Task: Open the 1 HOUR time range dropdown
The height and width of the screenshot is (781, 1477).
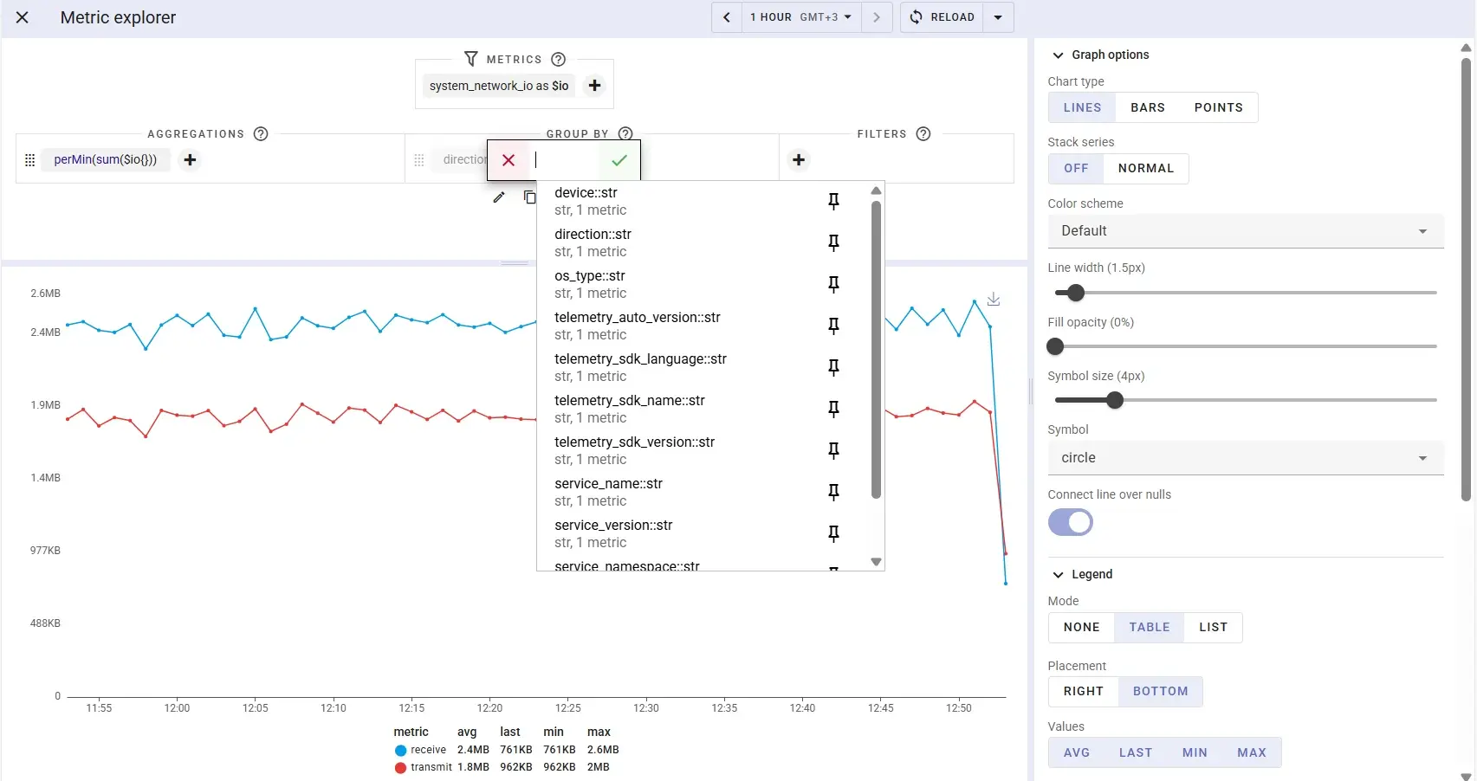Action: pos(801,17)
